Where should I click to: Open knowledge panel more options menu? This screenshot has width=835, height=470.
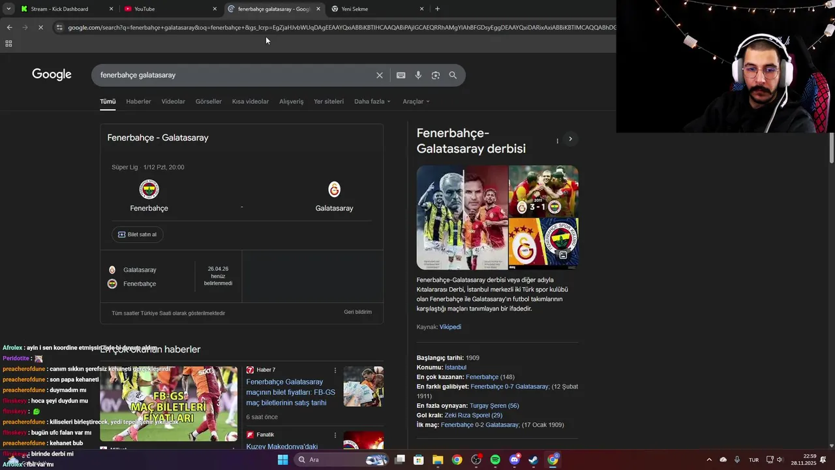click(557, 140)
